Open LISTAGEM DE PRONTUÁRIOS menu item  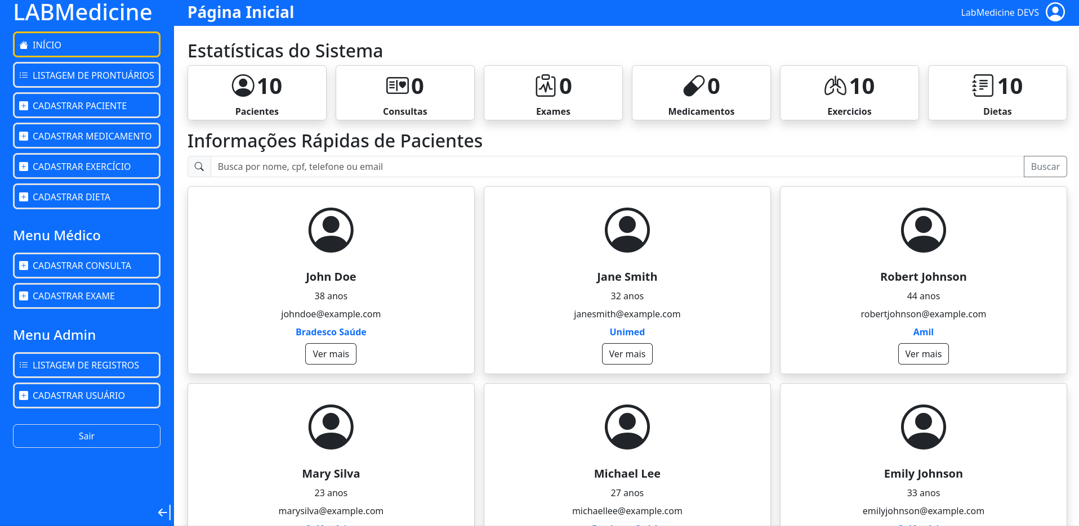(87, 75)
